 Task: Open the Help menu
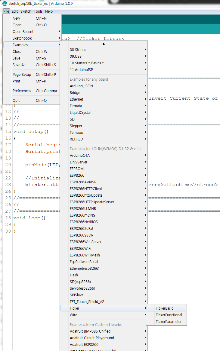[x=49, y=11]
